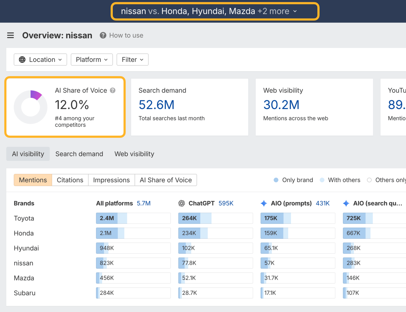Toggle the Others only legend option

click(386, 180)
